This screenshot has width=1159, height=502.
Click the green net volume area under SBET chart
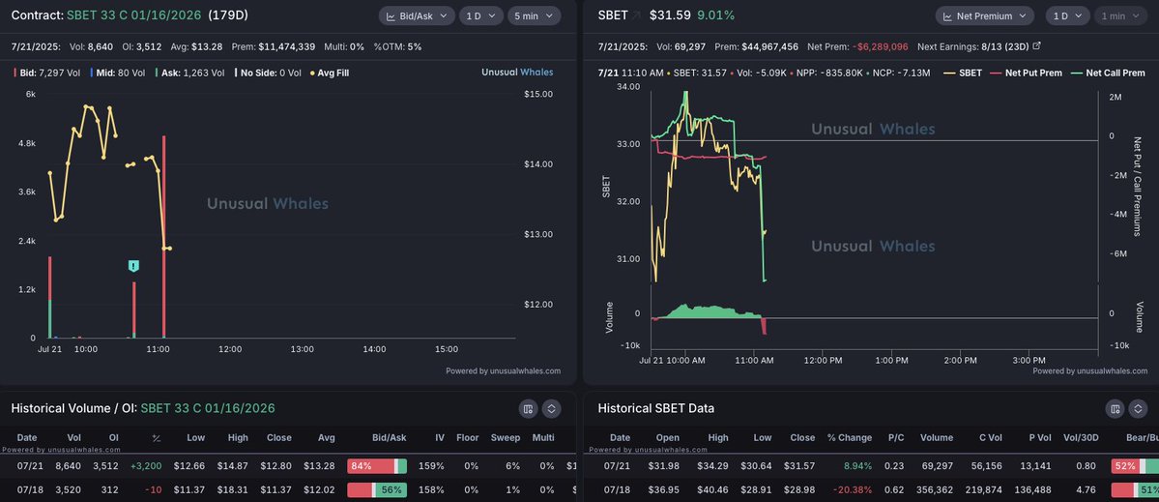click(x=710, y=312)
